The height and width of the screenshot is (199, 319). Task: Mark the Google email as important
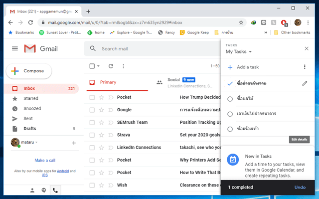click(x=111, y=110)
